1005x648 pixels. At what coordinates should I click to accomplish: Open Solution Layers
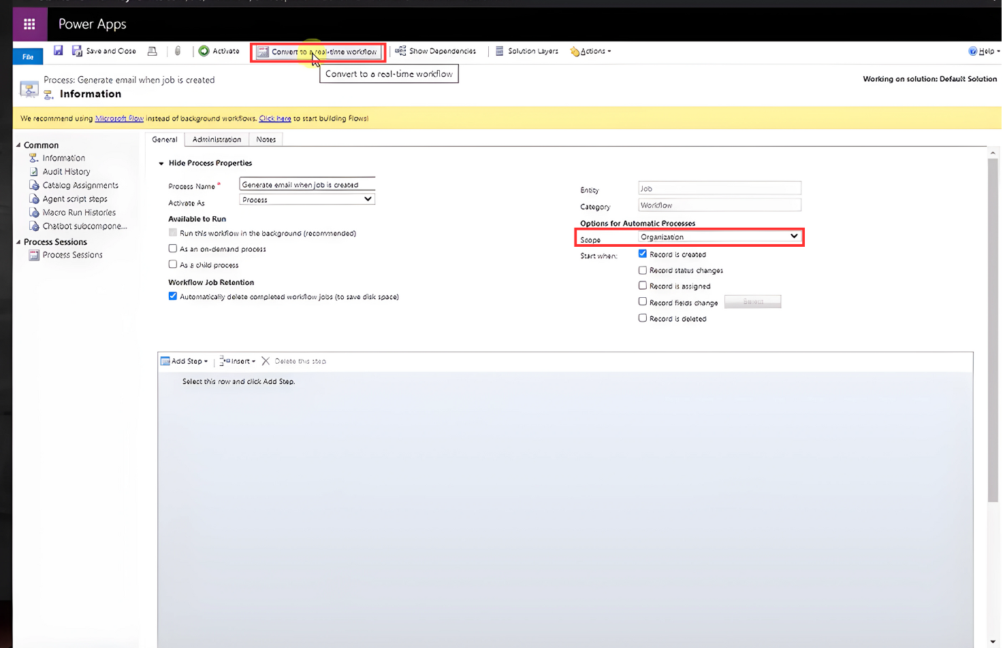tap(526, 51)
